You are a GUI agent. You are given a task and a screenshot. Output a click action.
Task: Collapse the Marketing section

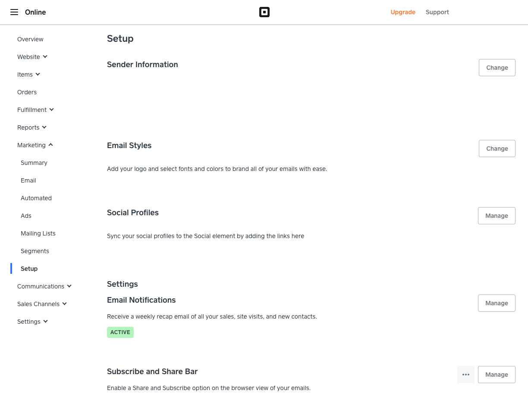coord(51,145)
